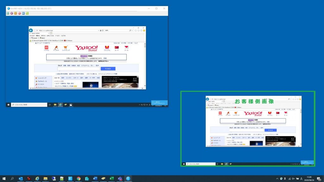Open コロナ「2類相当」news headline in remote viewer
The width and height of the screenshot is (324, 182).
64,83
